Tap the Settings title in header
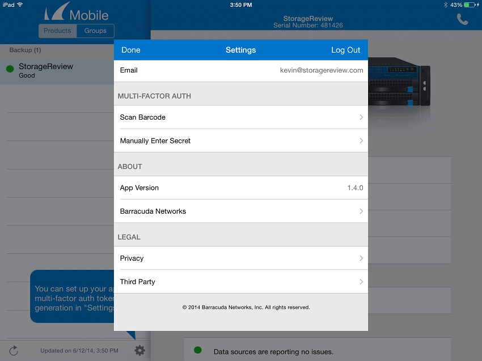482x361 pixels. [240, 50]
